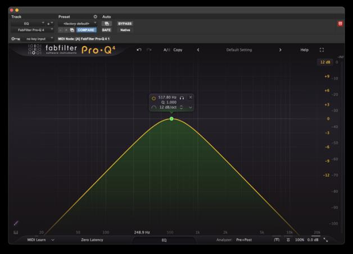Enable automation SAFE mode
The width and height of the screenshot is (353, 254).
106,30
